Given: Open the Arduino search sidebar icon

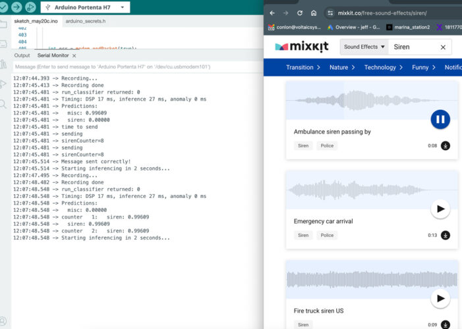Looking at the screenshot, I should click(x=5, y=103).
